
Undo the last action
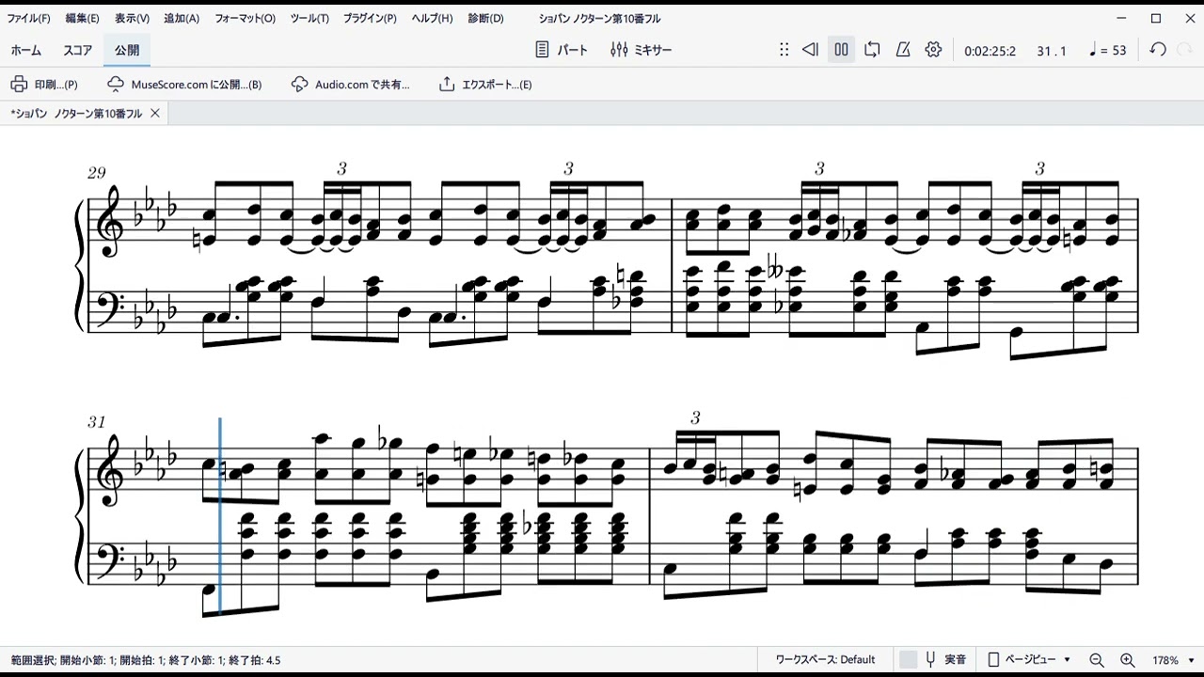click(1158, 50)
